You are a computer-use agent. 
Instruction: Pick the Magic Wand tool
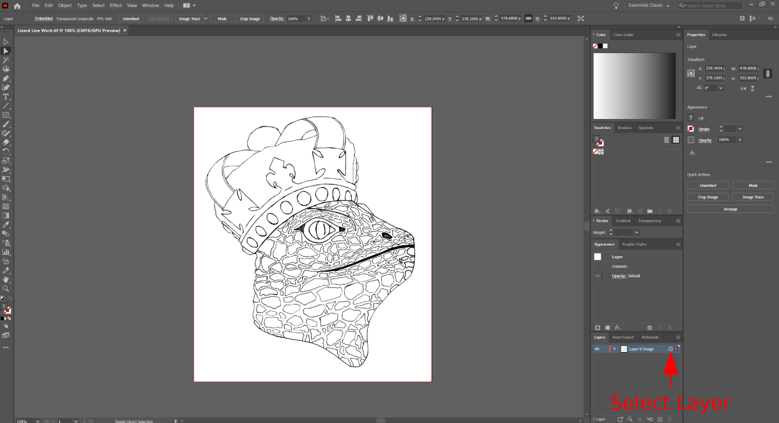tap(6, 60)
